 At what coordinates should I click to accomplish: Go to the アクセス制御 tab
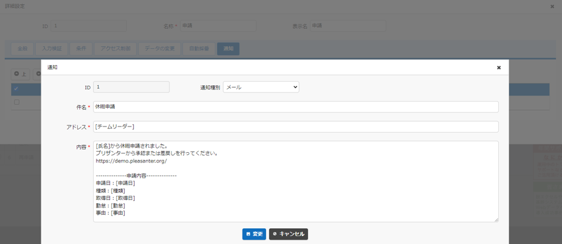pyautogui.click(x=115, y=49)
